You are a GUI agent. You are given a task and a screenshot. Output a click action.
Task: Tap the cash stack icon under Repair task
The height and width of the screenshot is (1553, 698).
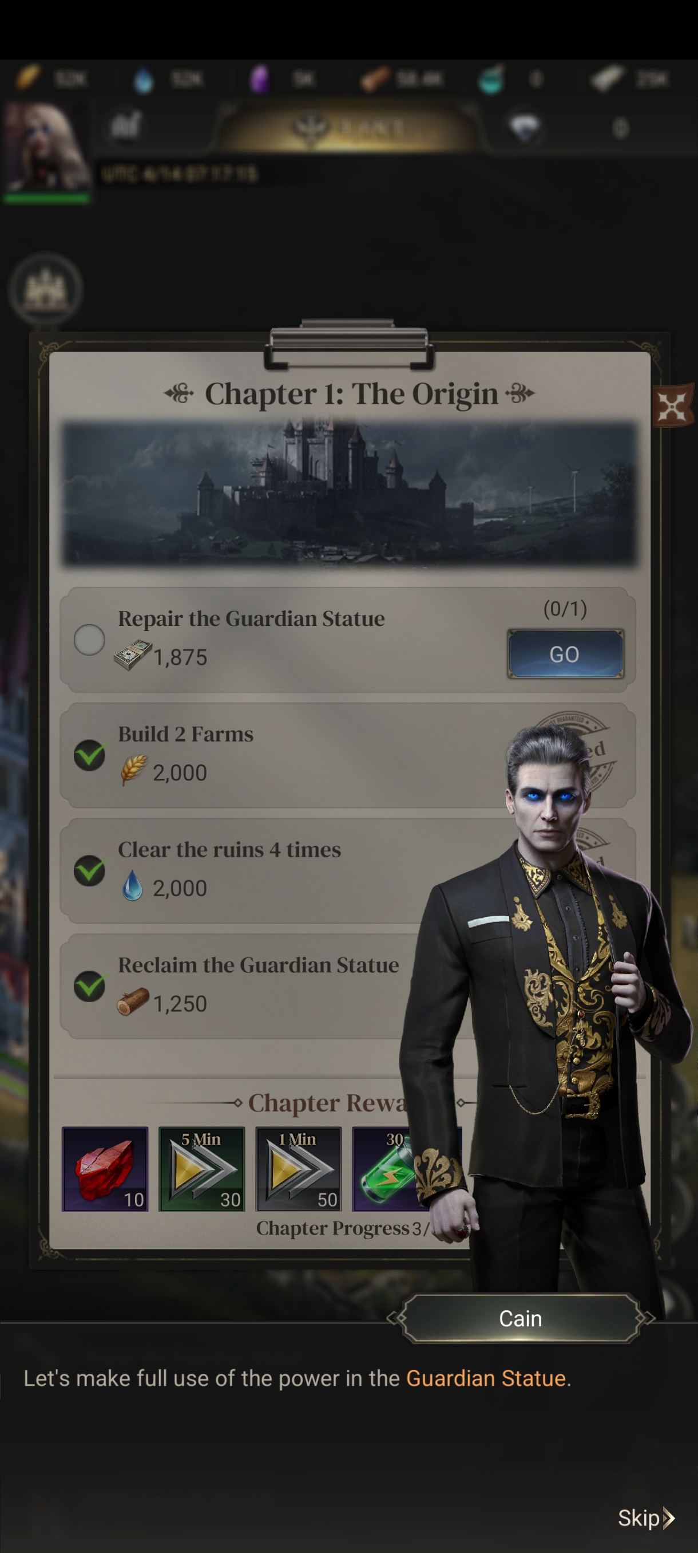click(133, 655)
